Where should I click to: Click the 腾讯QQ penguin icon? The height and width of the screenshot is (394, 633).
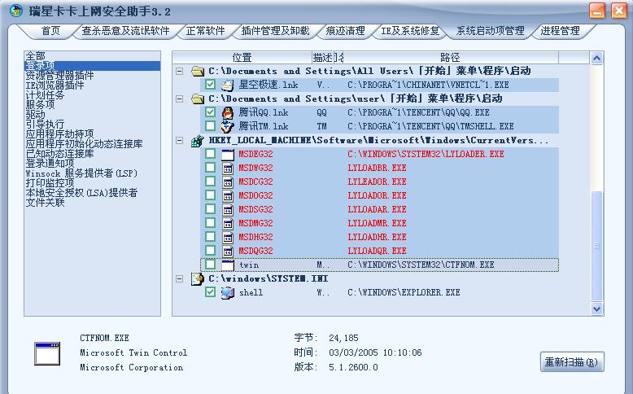click(228, 112)
